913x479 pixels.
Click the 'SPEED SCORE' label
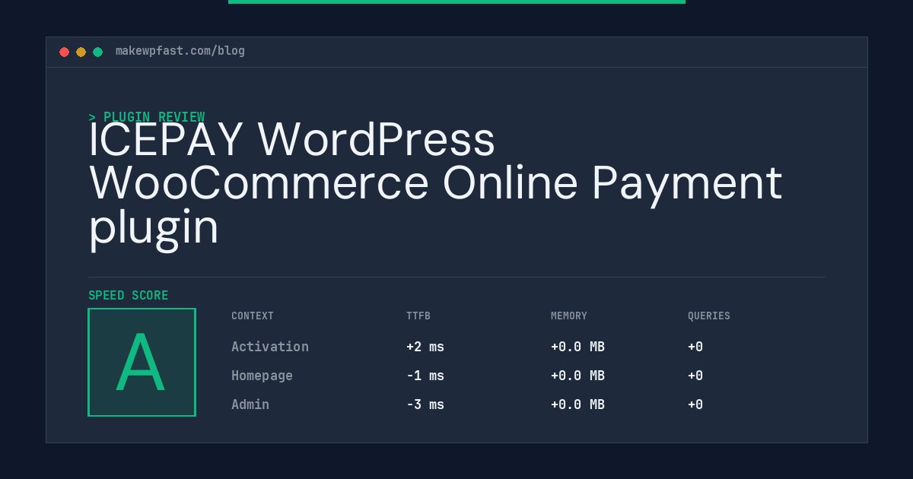click(129, 295)
